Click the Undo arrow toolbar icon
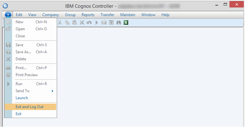The image size is (245, 128). click(89, 22)
